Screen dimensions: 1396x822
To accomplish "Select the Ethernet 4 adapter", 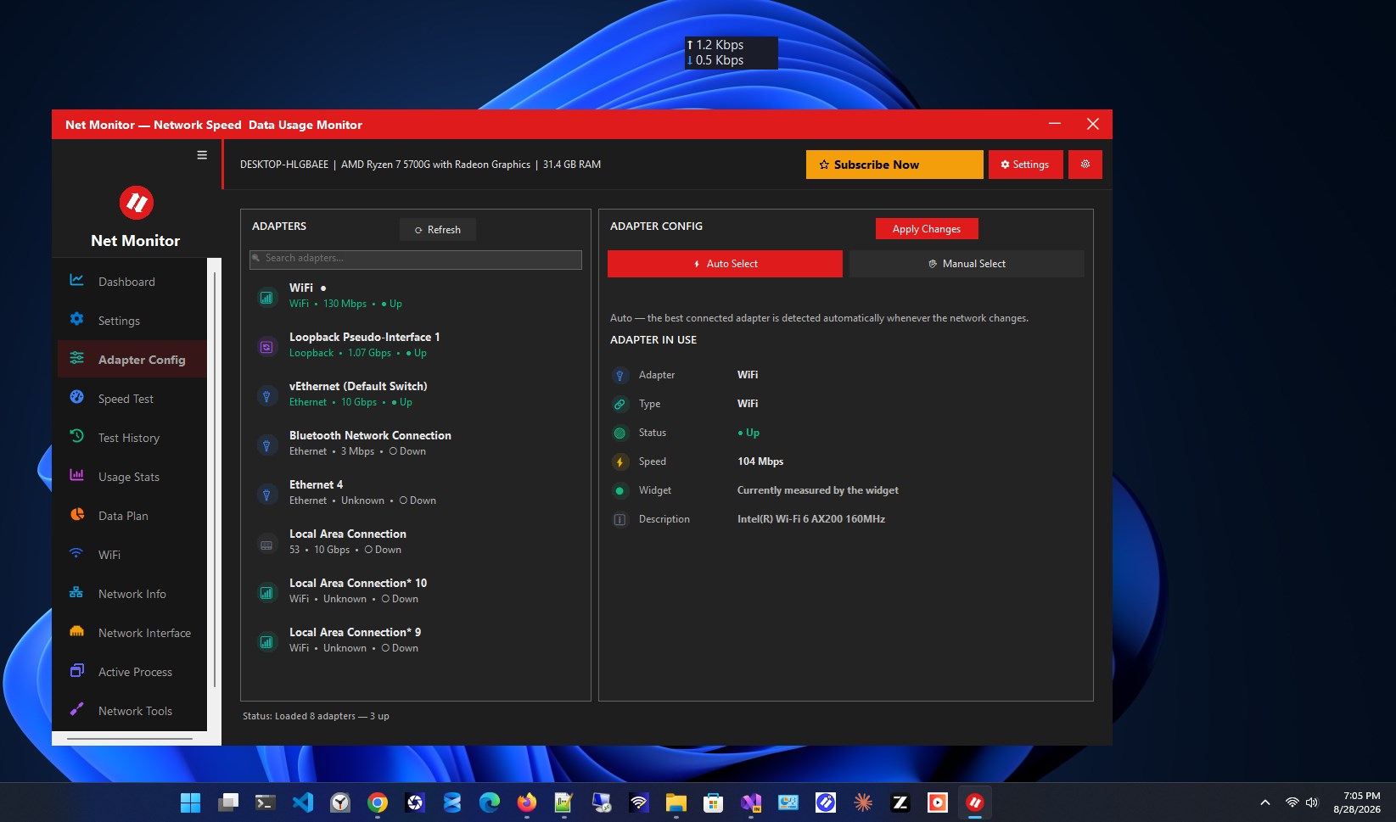I will pyautogui.click(x=416, y=493).
